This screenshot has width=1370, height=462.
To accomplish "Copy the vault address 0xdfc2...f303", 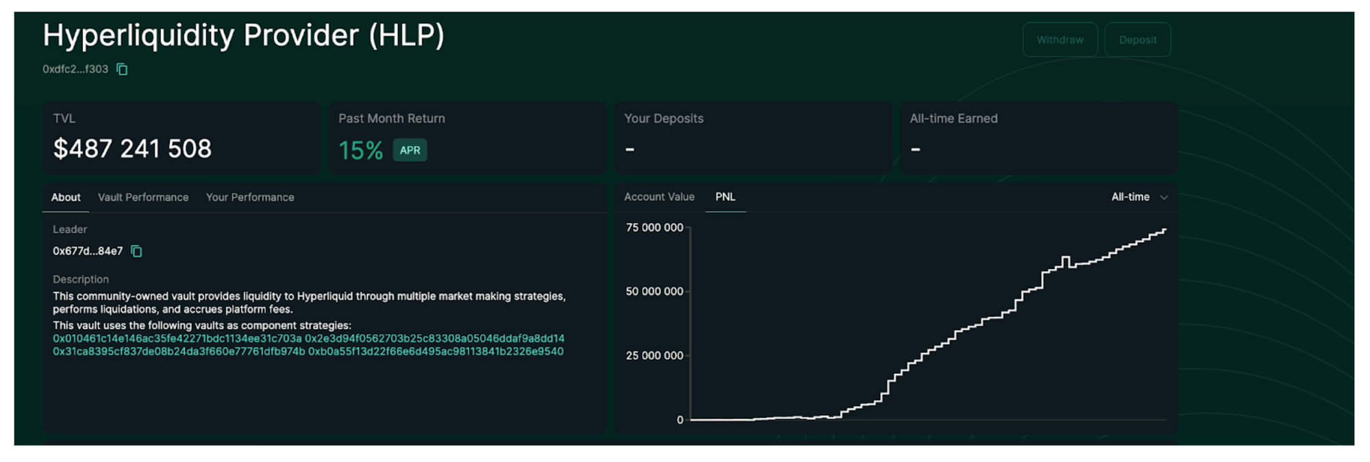I will [x=122, y=69].
